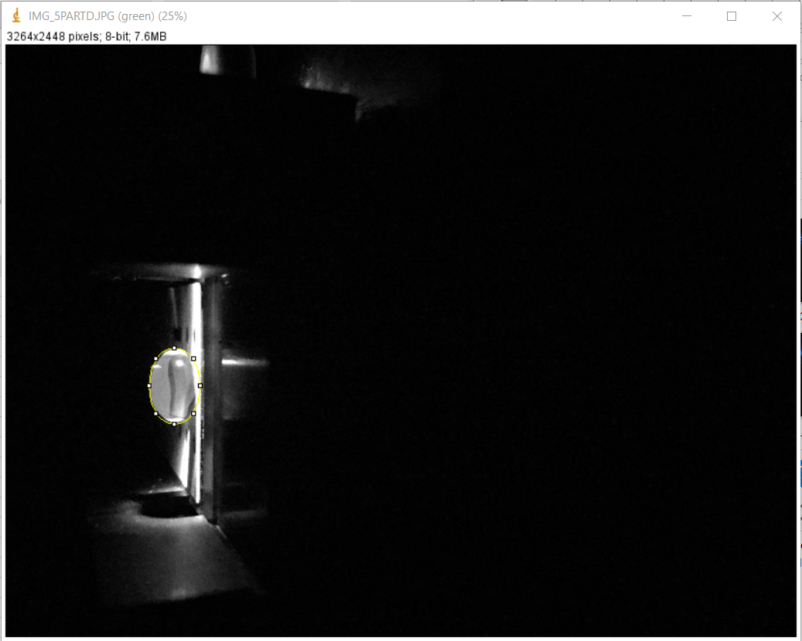This screenshot has height=641, width=802.
Task: Click the upper-left handle of the oval selection
Action: pyautogui.click(x=156, y=358)
